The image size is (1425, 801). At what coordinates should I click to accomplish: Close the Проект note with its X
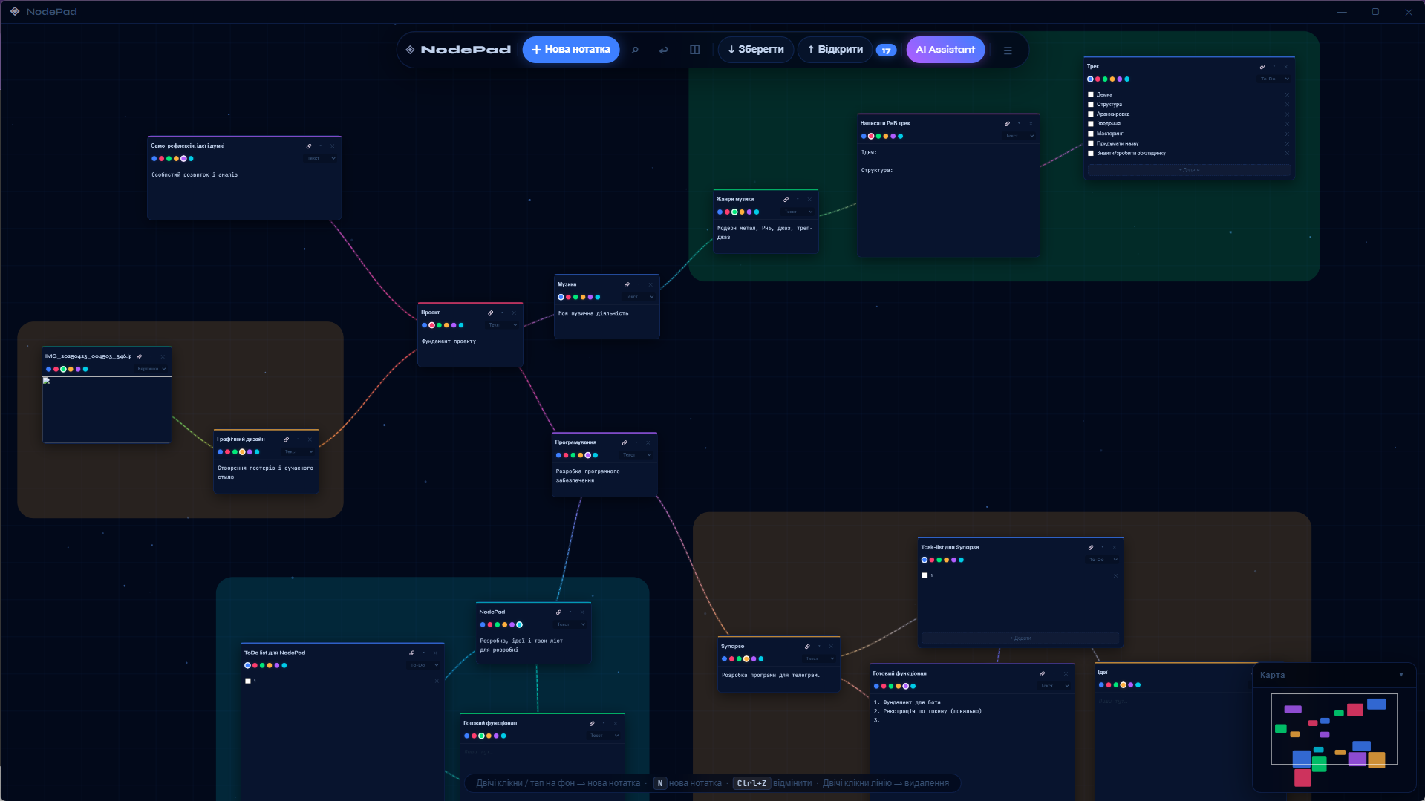(x=514, y=313)
